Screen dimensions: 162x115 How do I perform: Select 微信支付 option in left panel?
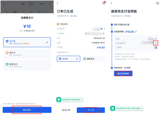pos(27,65)
